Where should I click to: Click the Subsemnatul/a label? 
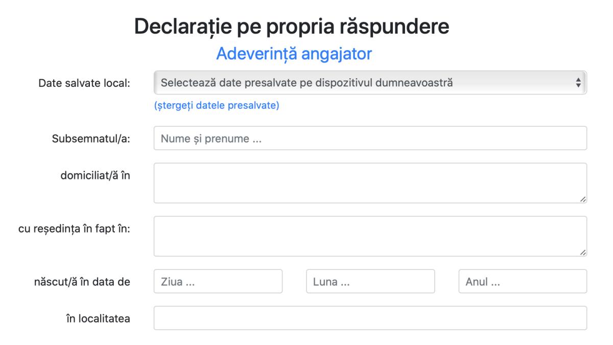[91, 138]
